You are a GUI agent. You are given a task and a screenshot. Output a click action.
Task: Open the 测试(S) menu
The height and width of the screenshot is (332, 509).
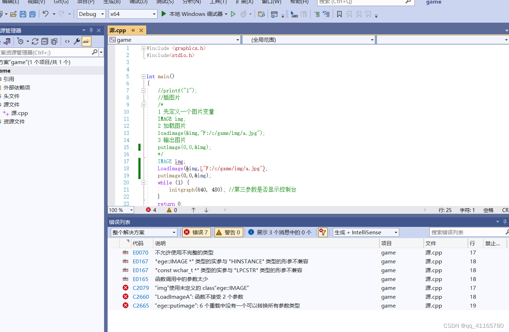tap(165, 2)
